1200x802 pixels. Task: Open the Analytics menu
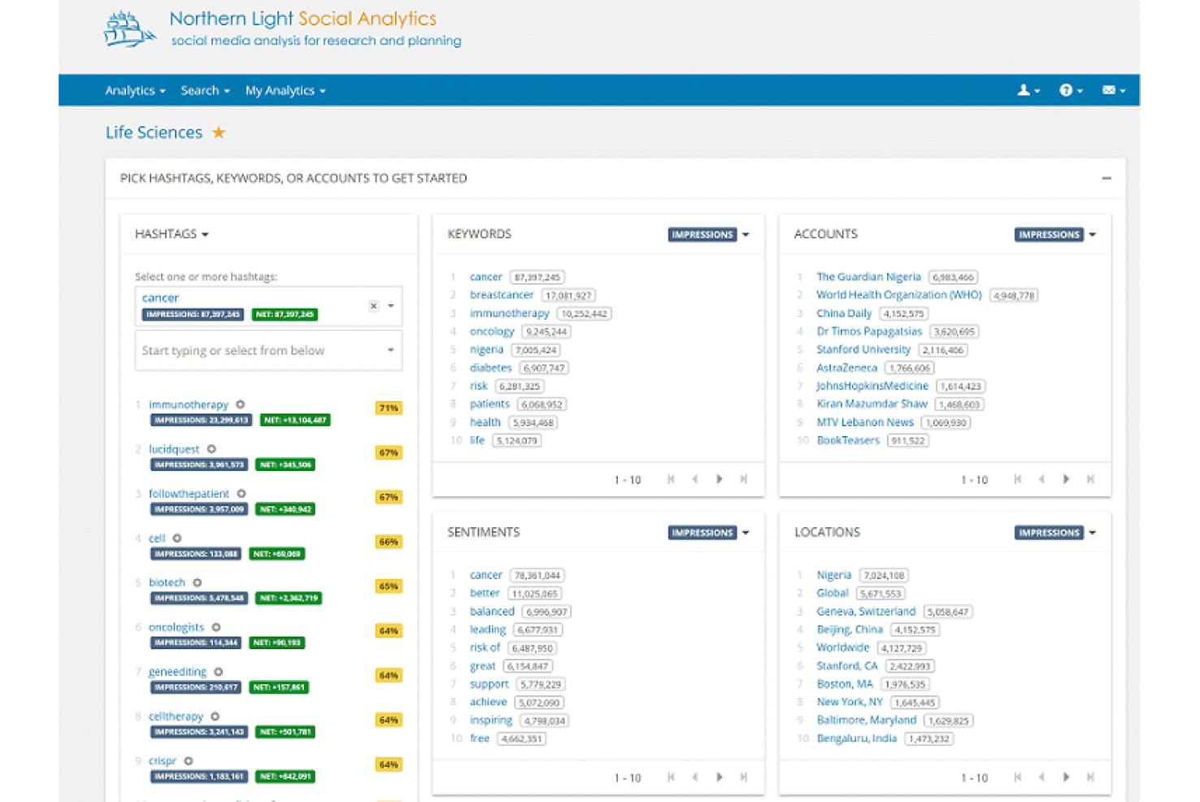click(x=135, y=90)
